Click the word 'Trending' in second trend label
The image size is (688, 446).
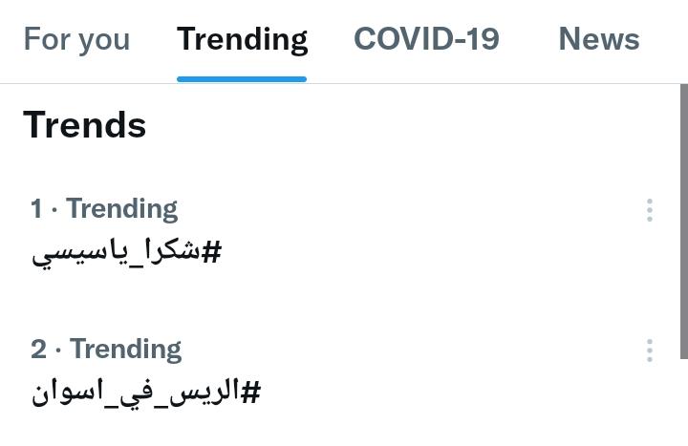[125, 349]
